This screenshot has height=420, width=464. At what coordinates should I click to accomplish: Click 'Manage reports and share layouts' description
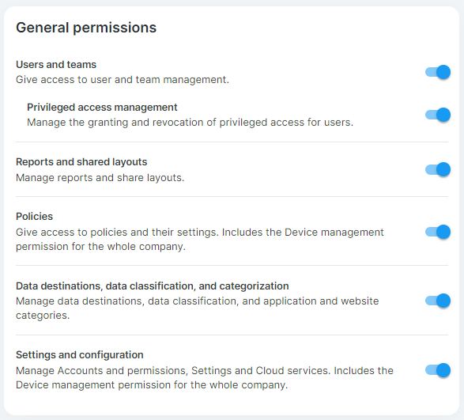click(100, 178)
